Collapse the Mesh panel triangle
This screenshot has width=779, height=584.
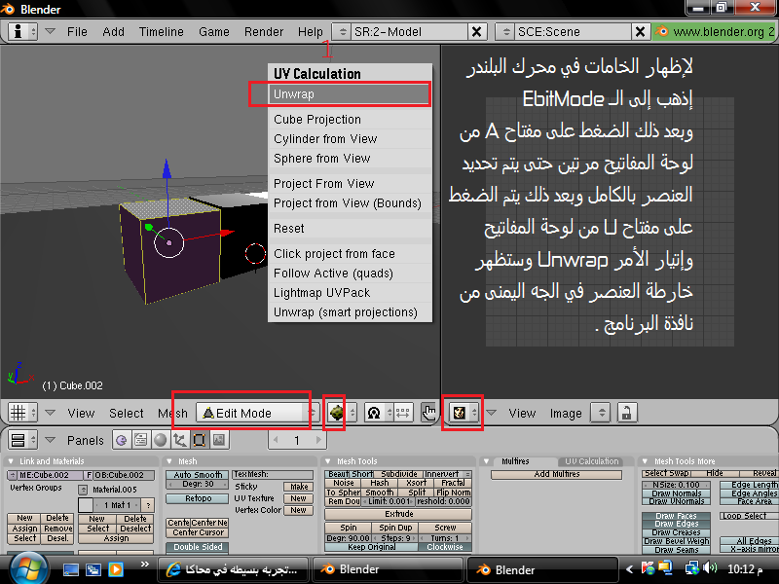(169, 461)
